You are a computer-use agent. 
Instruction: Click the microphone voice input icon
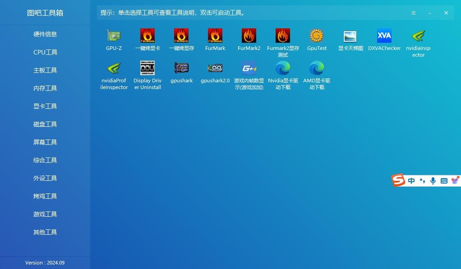(433, 181)
